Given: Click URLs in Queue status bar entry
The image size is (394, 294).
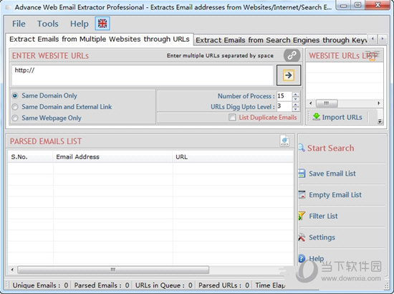Looking at the screenshot, I should pos(164,285).
